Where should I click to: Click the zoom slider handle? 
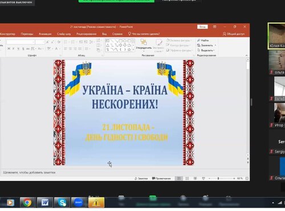point(218,178)
